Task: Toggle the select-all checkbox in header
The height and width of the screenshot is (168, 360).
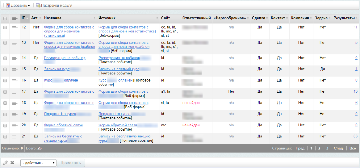Action: tap(5, 19)
